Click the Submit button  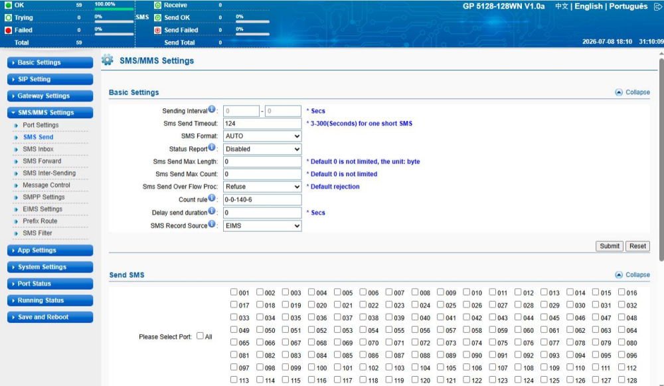(610, 246)
